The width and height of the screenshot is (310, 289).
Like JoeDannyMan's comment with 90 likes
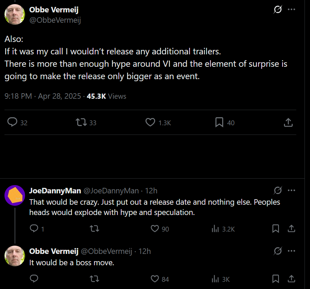coord(155,228)
